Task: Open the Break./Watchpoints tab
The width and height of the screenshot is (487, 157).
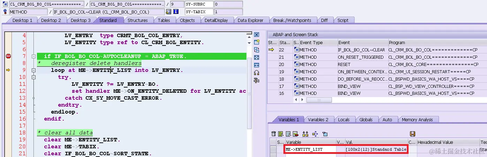Action: 292,20
